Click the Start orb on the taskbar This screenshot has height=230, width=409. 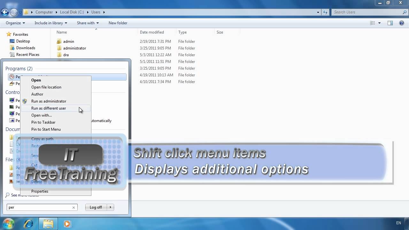point(8,224)
